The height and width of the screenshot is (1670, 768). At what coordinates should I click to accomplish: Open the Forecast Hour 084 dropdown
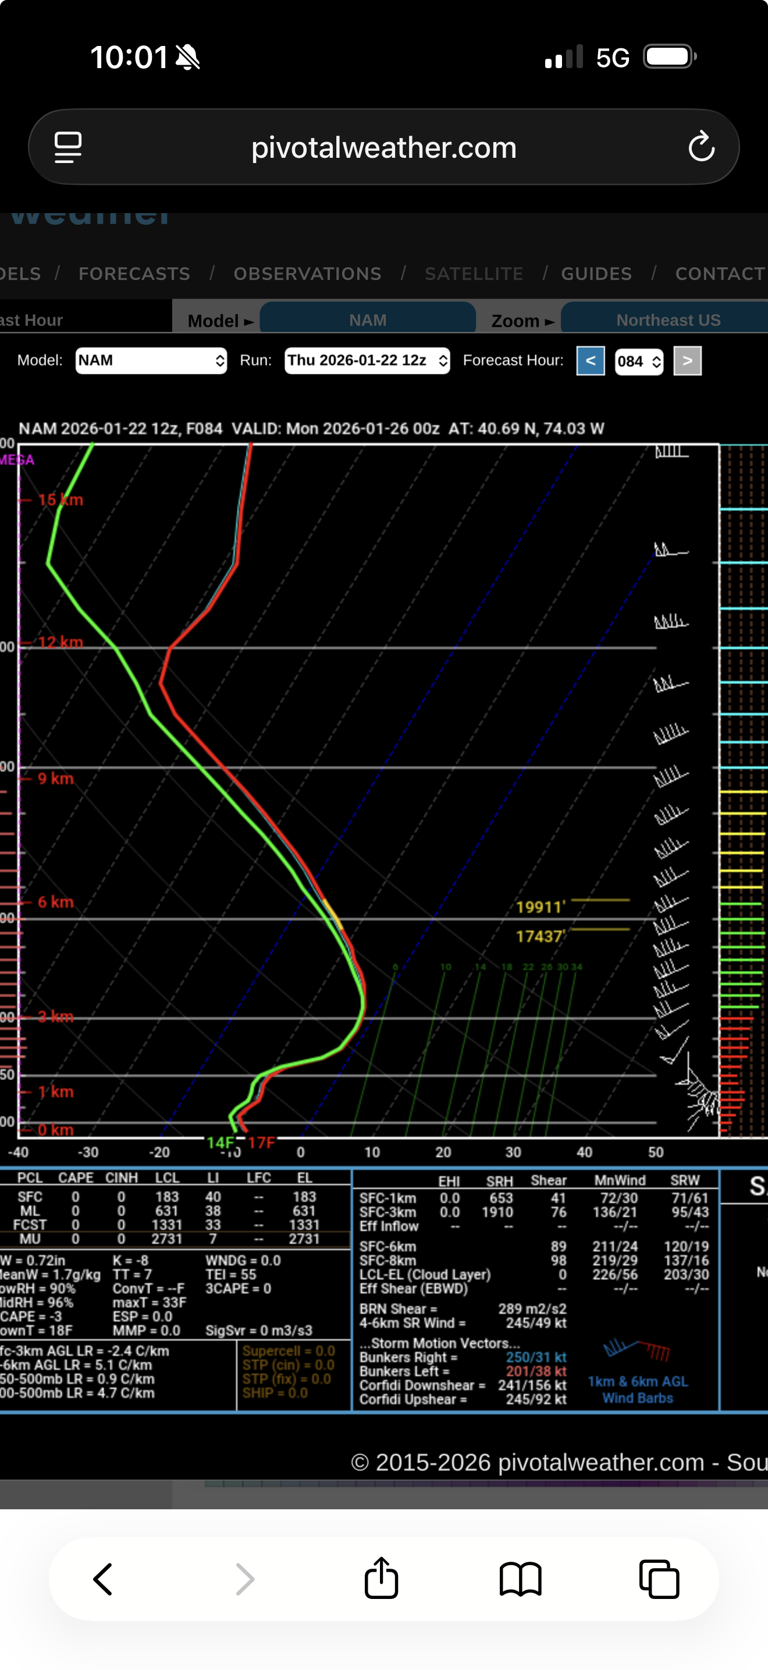[638, 361]
